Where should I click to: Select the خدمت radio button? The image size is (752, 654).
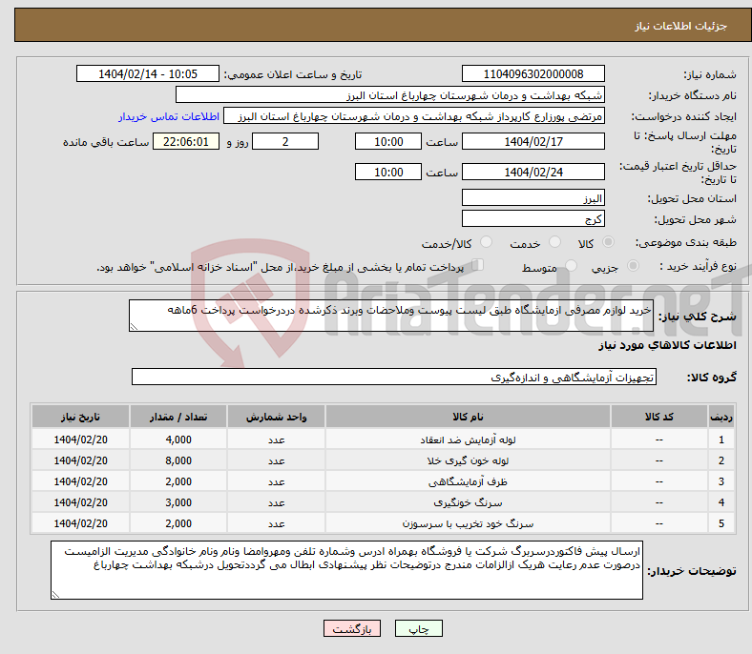click(x=554, y=242)
